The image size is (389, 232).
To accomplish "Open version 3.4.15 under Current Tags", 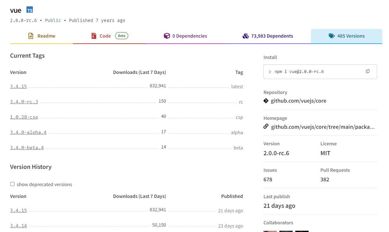I will coord(18,86).
